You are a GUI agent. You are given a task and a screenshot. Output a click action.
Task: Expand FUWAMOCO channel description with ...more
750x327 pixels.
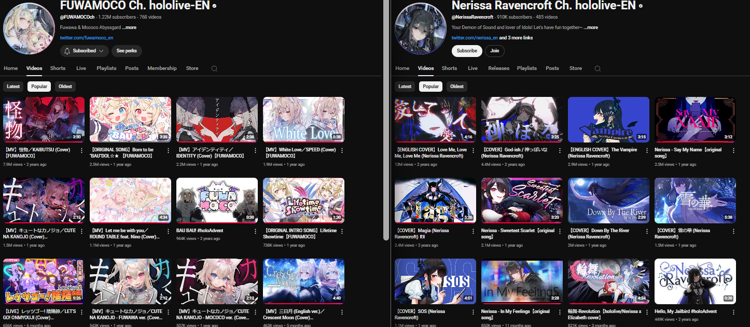coord(129,27)
